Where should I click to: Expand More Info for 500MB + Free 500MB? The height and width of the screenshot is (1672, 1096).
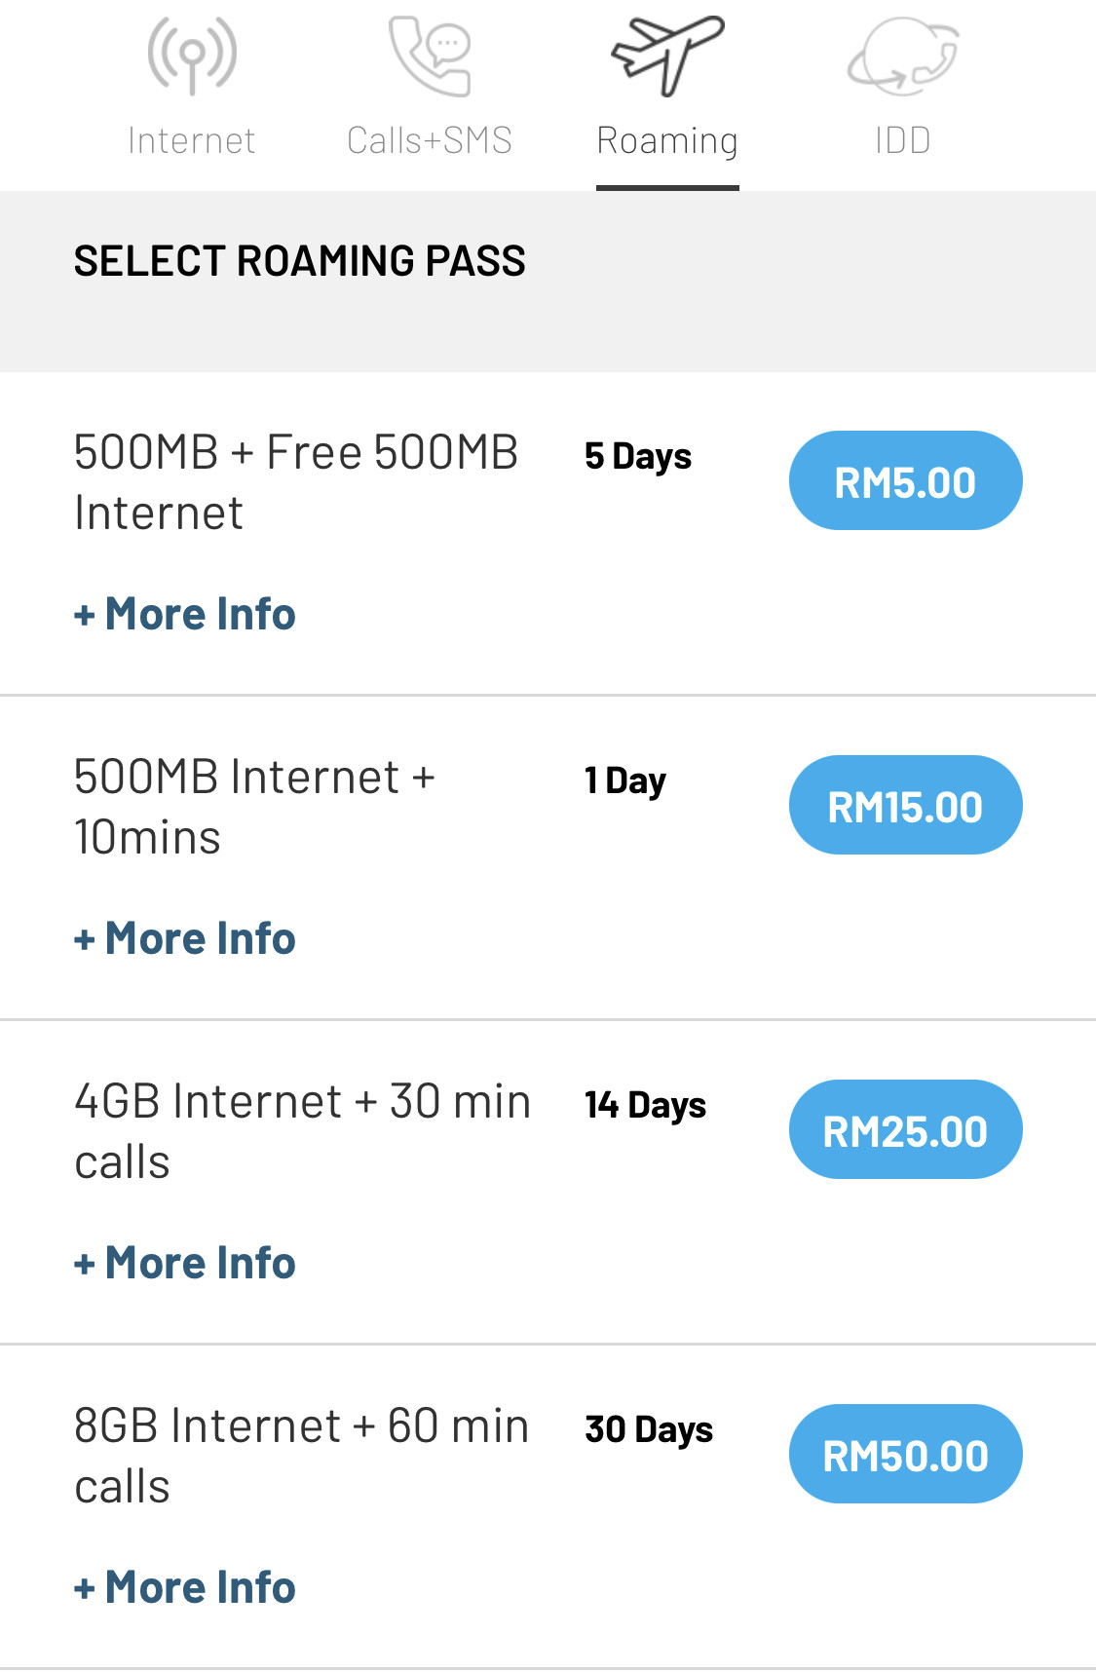tap(185, 614)
